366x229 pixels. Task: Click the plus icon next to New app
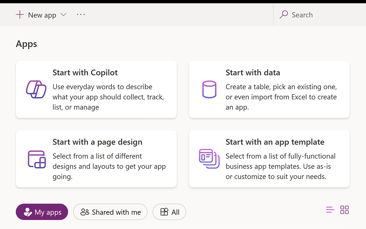click(20, 14)
